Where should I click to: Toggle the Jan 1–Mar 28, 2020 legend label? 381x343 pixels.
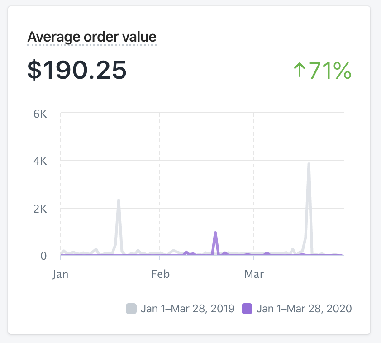click(304, 309)
